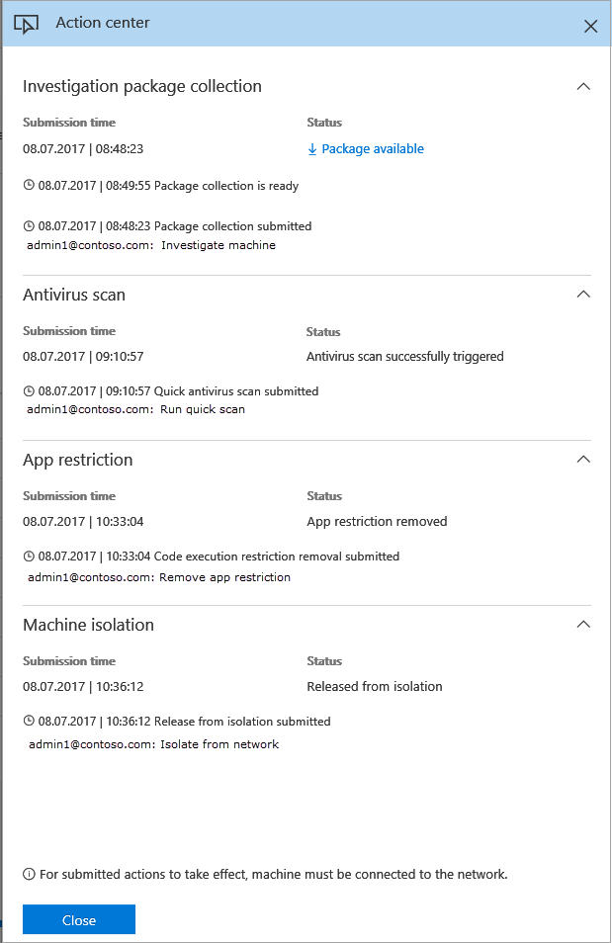Collapse the Antivirus scan section
Viewport: 612px width, 943px height.
[583, 295]
